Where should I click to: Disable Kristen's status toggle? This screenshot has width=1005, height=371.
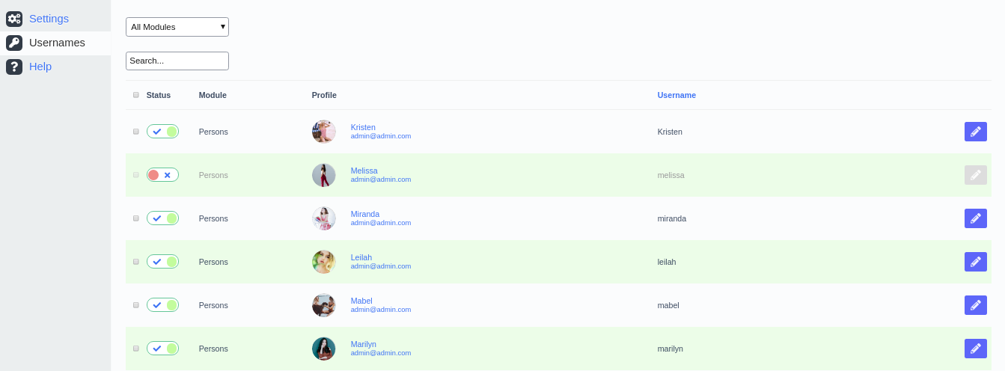162,132
